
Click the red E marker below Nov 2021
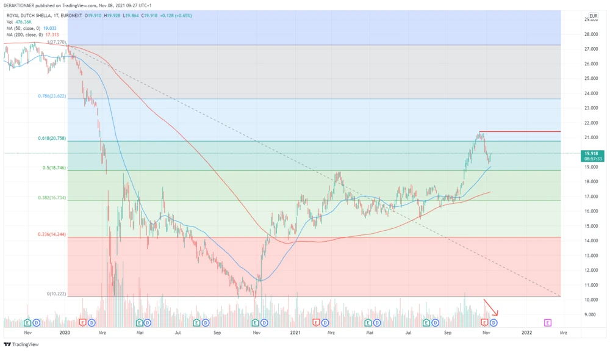pos(485,322)
